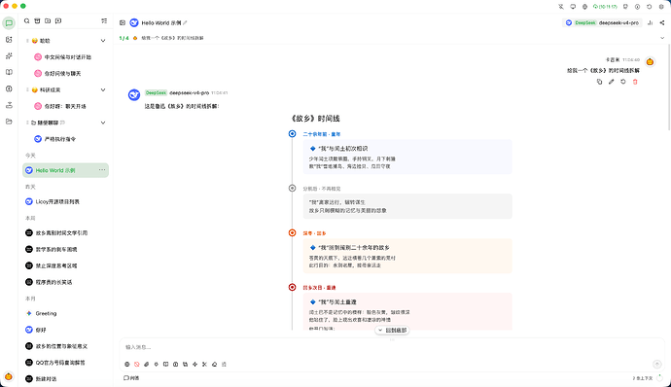Click the 1/4 message counter
671x387 pixels.
124,38
